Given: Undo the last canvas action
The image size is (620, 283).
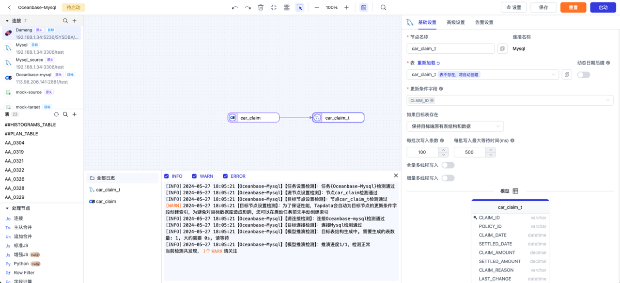Looking at the screenshot, I should (x=235, y=8).
